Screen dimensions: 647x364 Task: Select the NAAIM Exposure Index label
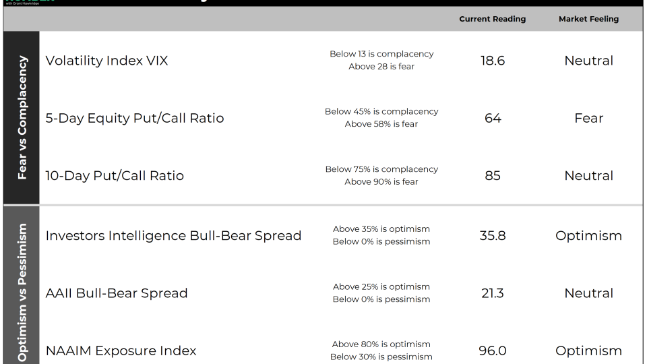point(121,351)
